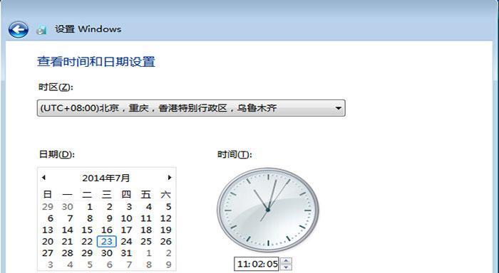Go to the next month in the calendar
The height and width of the screenshot is (273, 499).
pos(170,178)
